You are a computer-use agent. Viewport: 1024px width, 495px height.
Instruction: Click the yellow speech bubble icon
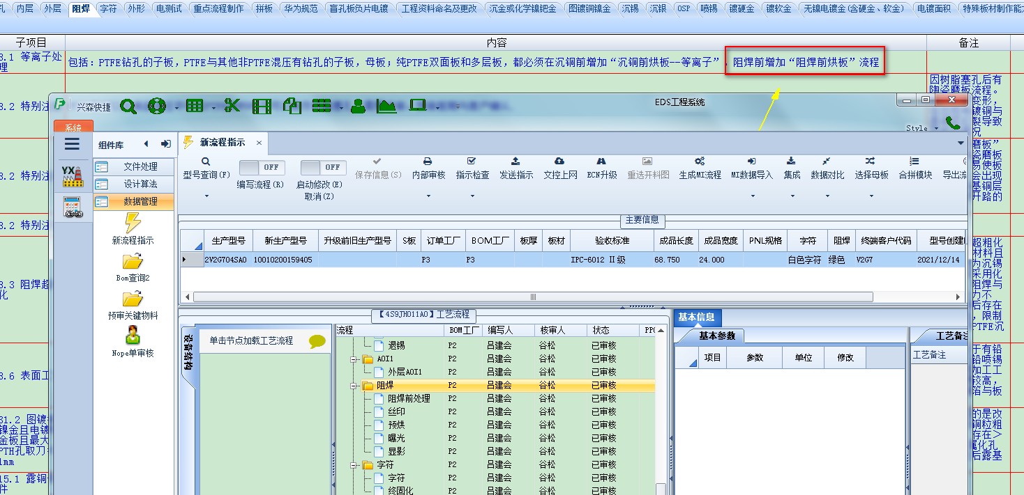[317, 341]
